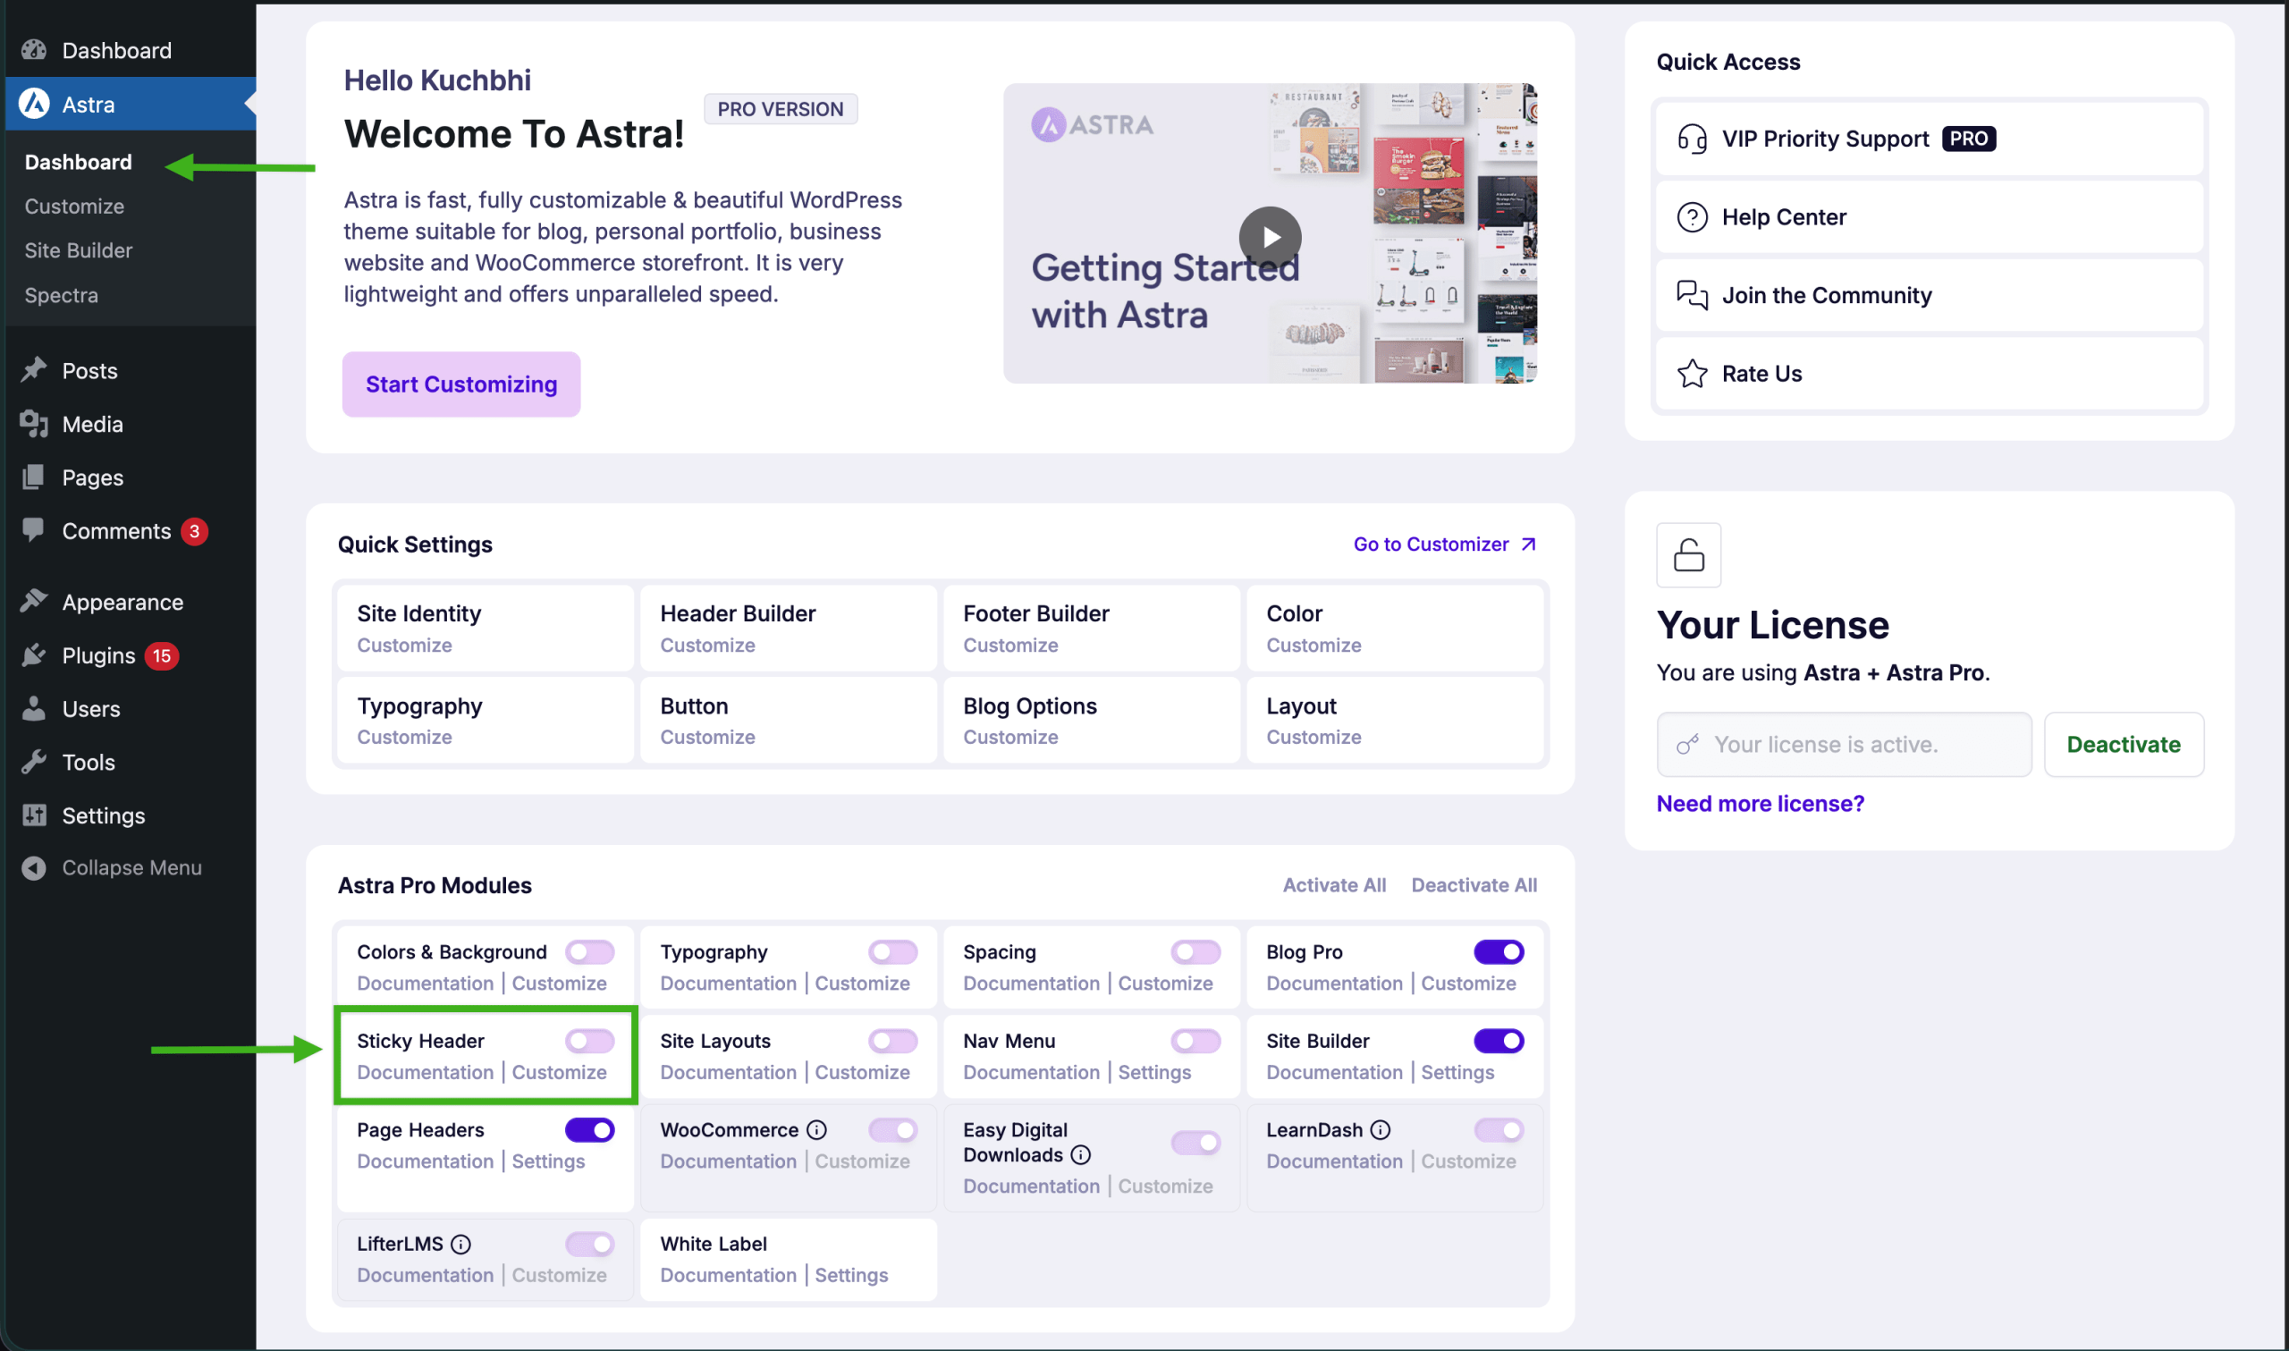The width and height of the screenshot is (2289, 1351).
Task: Click the Help Center question mark icon
Action: coord(1691,216)
